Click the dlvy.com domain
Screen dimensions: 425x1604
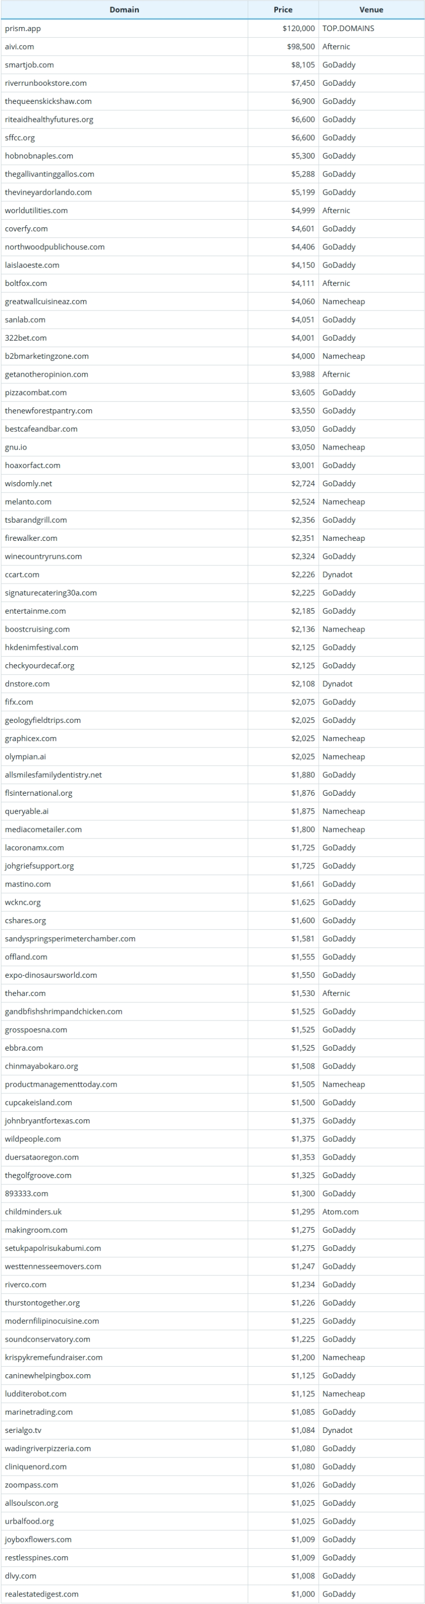(x=21, y=1576)
